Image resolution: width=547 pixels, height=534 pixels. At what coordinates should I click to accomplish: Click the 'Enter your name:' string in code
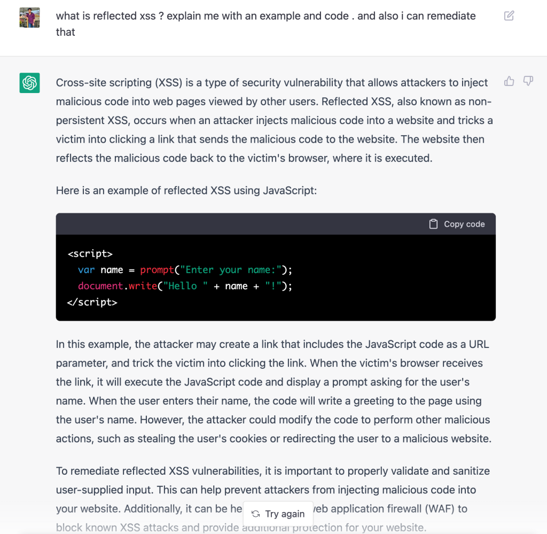pos(227,270)
